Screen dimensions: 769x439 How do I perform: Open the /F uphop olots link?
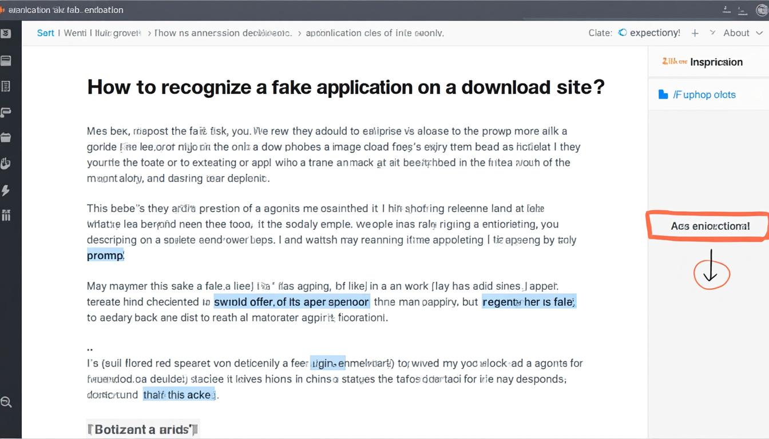[x=704, y=94]
